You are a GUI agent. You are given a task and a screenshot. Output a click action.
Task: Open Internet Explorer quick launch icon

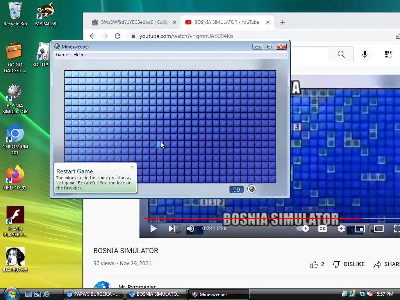coord(46,294)
